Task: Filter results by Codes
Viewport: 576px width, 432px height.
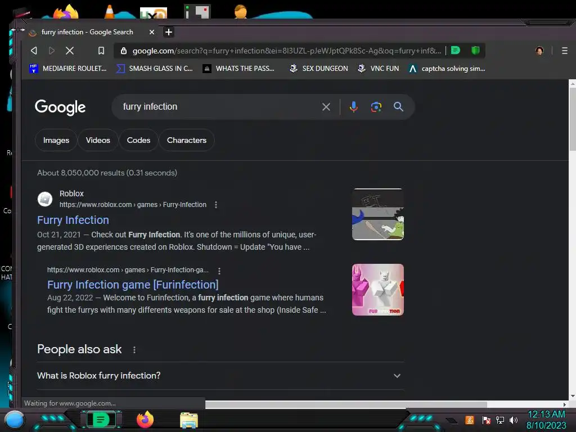Action: tap(138, 140)
